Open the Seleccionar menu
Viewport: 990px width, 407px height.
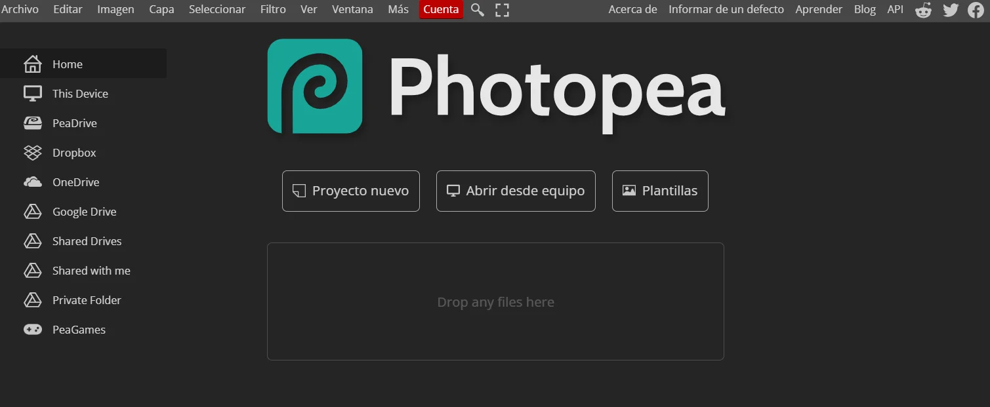pyautogui.click(x=217, y=9)
